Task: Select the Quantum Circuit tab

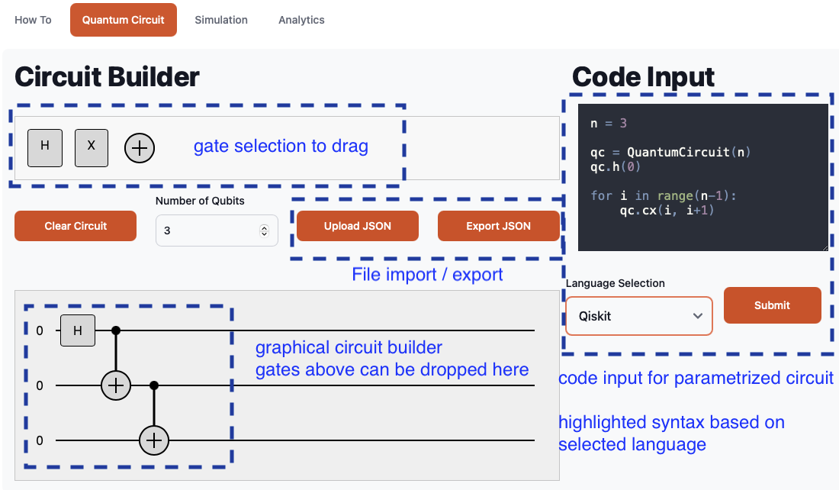Action: tap(124, 20)
